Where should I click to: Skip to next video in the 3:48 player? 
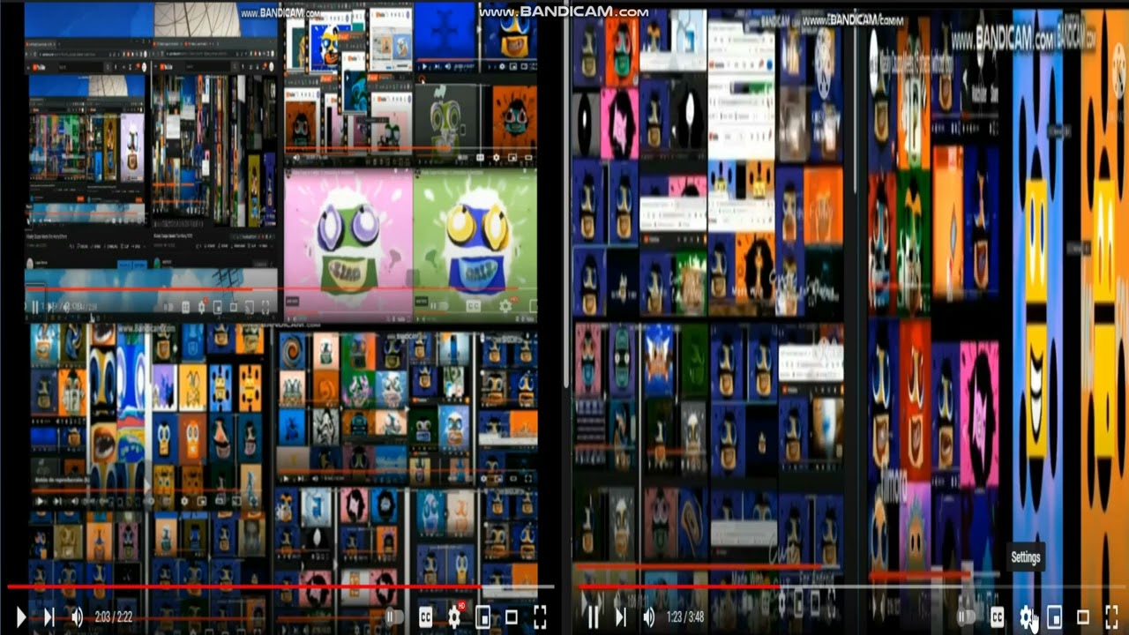coord(621,617)
